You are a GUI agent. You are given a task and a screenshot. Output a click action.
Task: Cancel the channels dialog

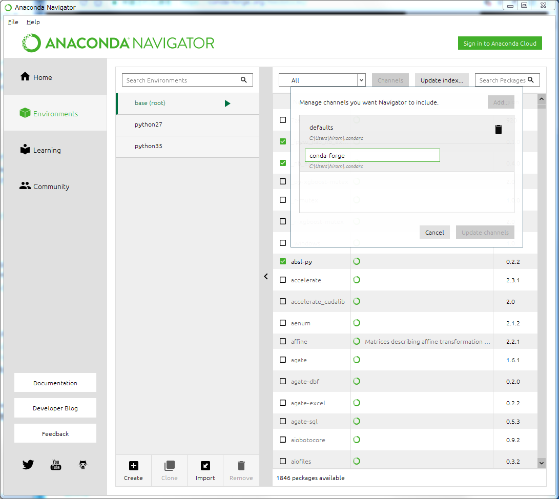(434, 233)
